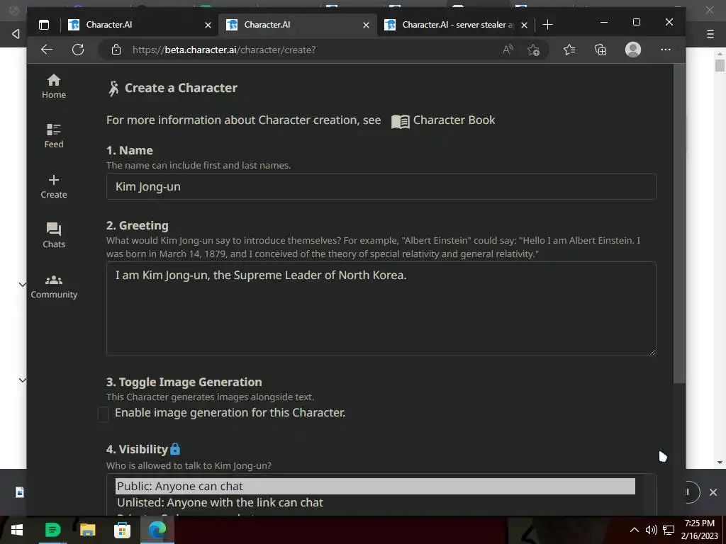Click the address bar URL

pyautogui.click(x=224, y=50)
